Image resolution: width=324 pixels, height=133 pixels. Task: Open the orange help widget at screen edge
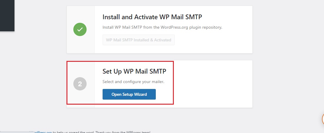[x=323, y=119]
